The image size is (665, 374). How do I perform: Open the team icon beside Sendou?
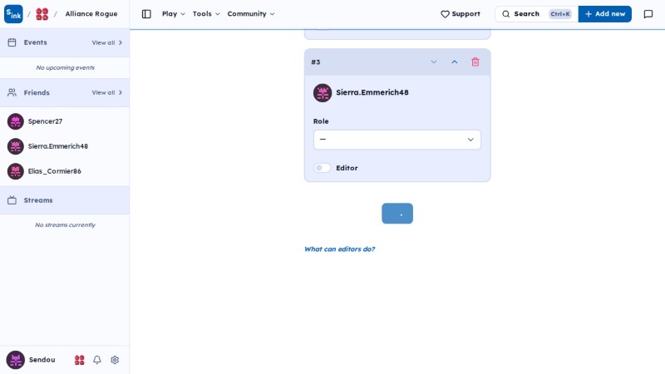tap(79, 360)
